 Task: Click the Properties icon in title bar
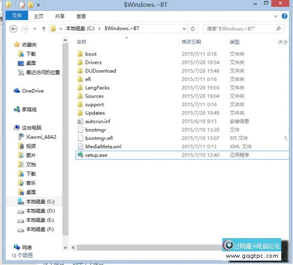[x=22, y=5]
